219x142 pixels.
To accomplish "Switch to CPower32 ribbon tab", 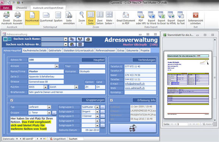I will pyautogui.click(x=21, y=8).
